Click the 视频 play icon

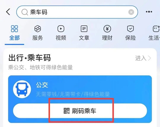61,29
